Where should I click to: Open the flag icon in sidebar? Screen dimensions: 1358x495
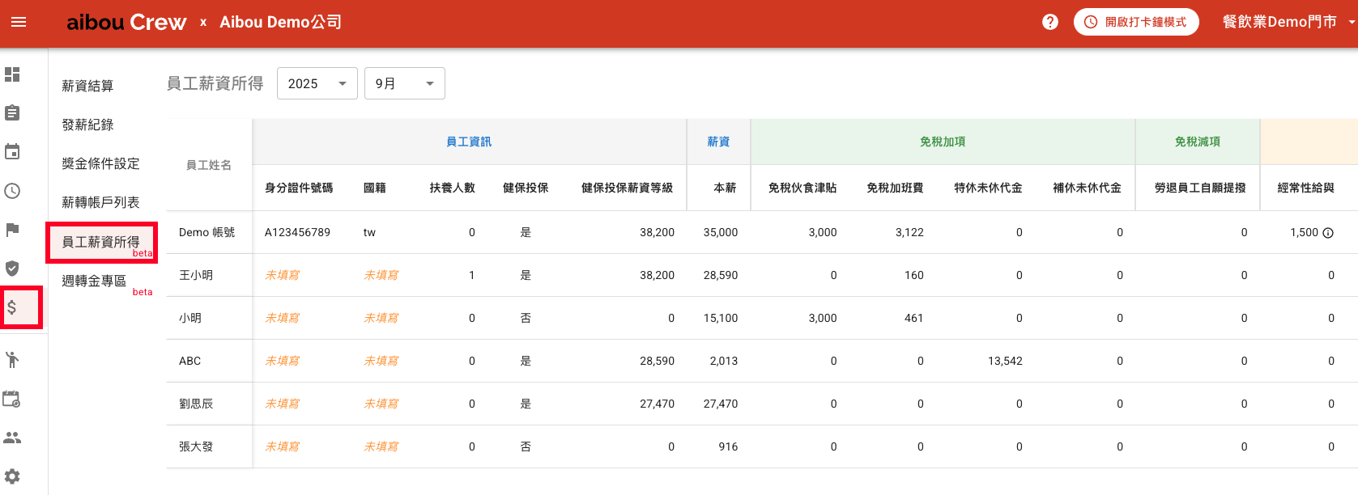(x=12, y=230)
